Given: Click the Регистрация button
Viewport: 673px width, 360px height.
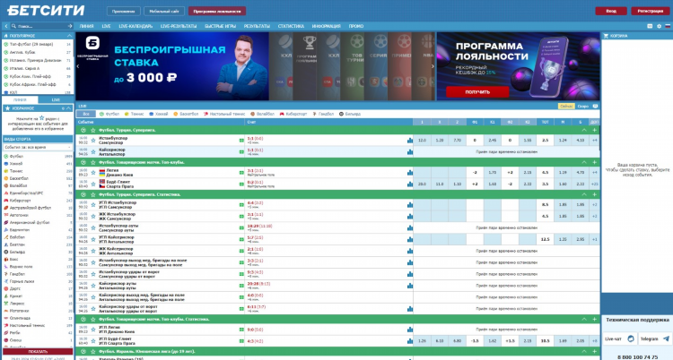Looking at the screenshot, I should (x=651, y=11).
